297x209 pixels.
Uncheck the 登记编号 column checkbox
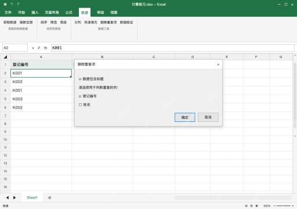[80, 96]
